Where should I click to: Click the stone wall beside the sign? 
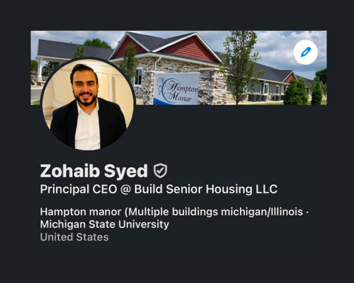coord(212,88)
